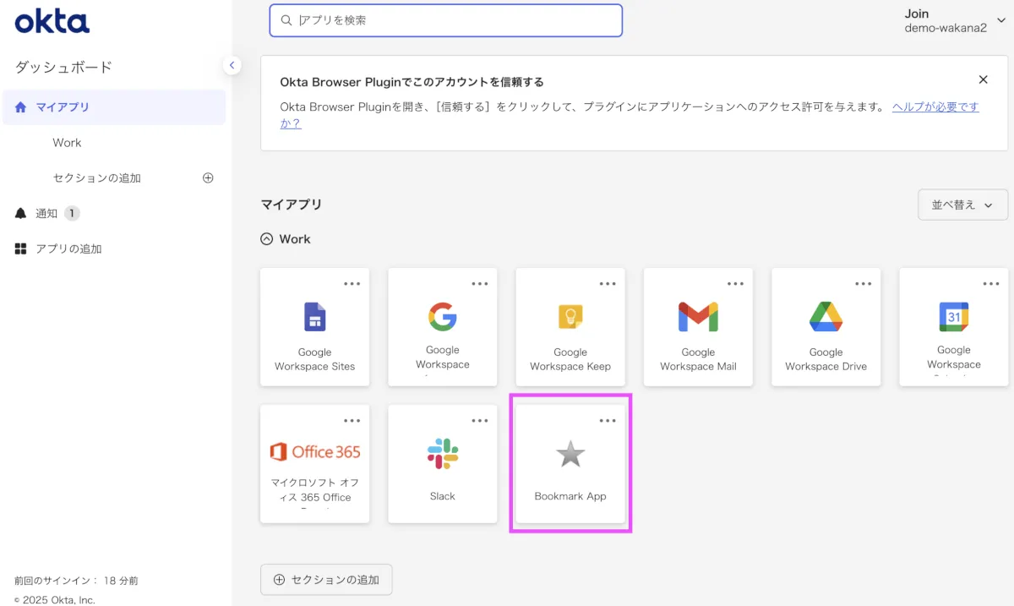Click the Okta logo
The image size is (1014, 606).
click(52, 21)
